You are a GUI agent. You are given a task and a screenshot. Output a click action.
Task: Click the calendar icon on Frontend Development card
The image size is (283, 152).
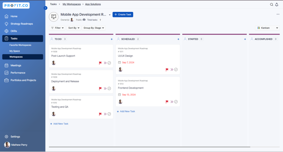point(119,95)
